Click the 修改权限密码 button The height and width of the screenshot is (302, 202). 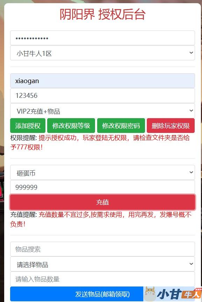point(121,126)
